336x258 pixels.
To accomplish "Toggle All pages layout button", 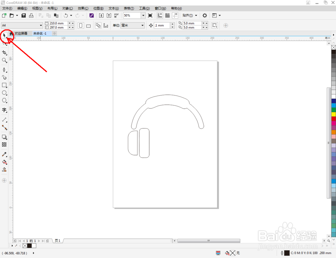I will point(98,25).
